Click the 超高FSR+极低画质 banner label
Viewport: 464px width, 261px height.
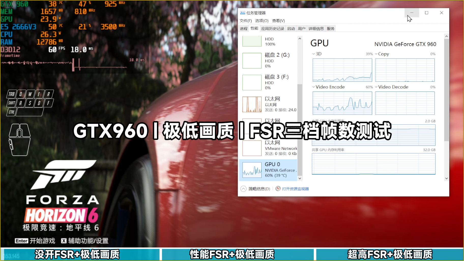pos(390,254)
